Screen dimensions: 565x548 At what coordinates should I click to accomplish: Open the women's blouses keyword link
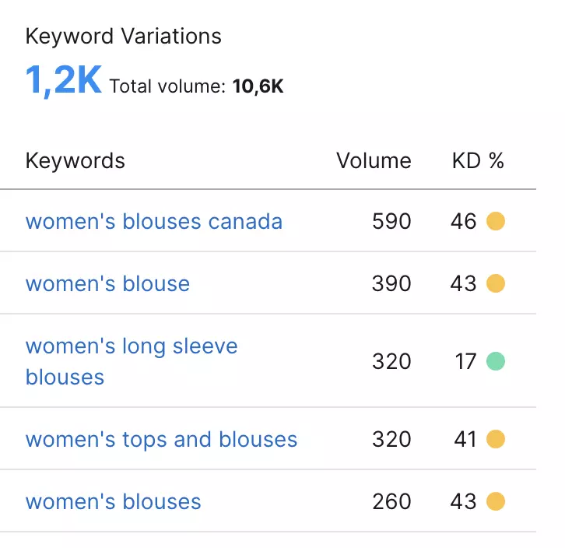pos(113,502)
